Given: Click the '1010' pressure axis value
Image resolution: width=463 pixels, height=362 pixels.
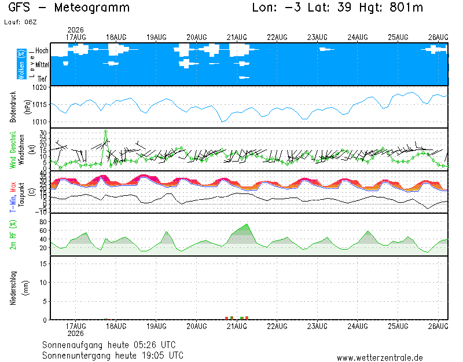Looking at the screenshot, I should pos(39,122).
